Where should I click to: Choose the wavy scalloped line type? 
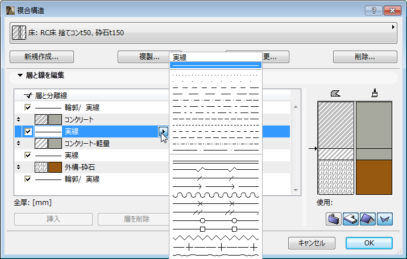coord(215,195)
